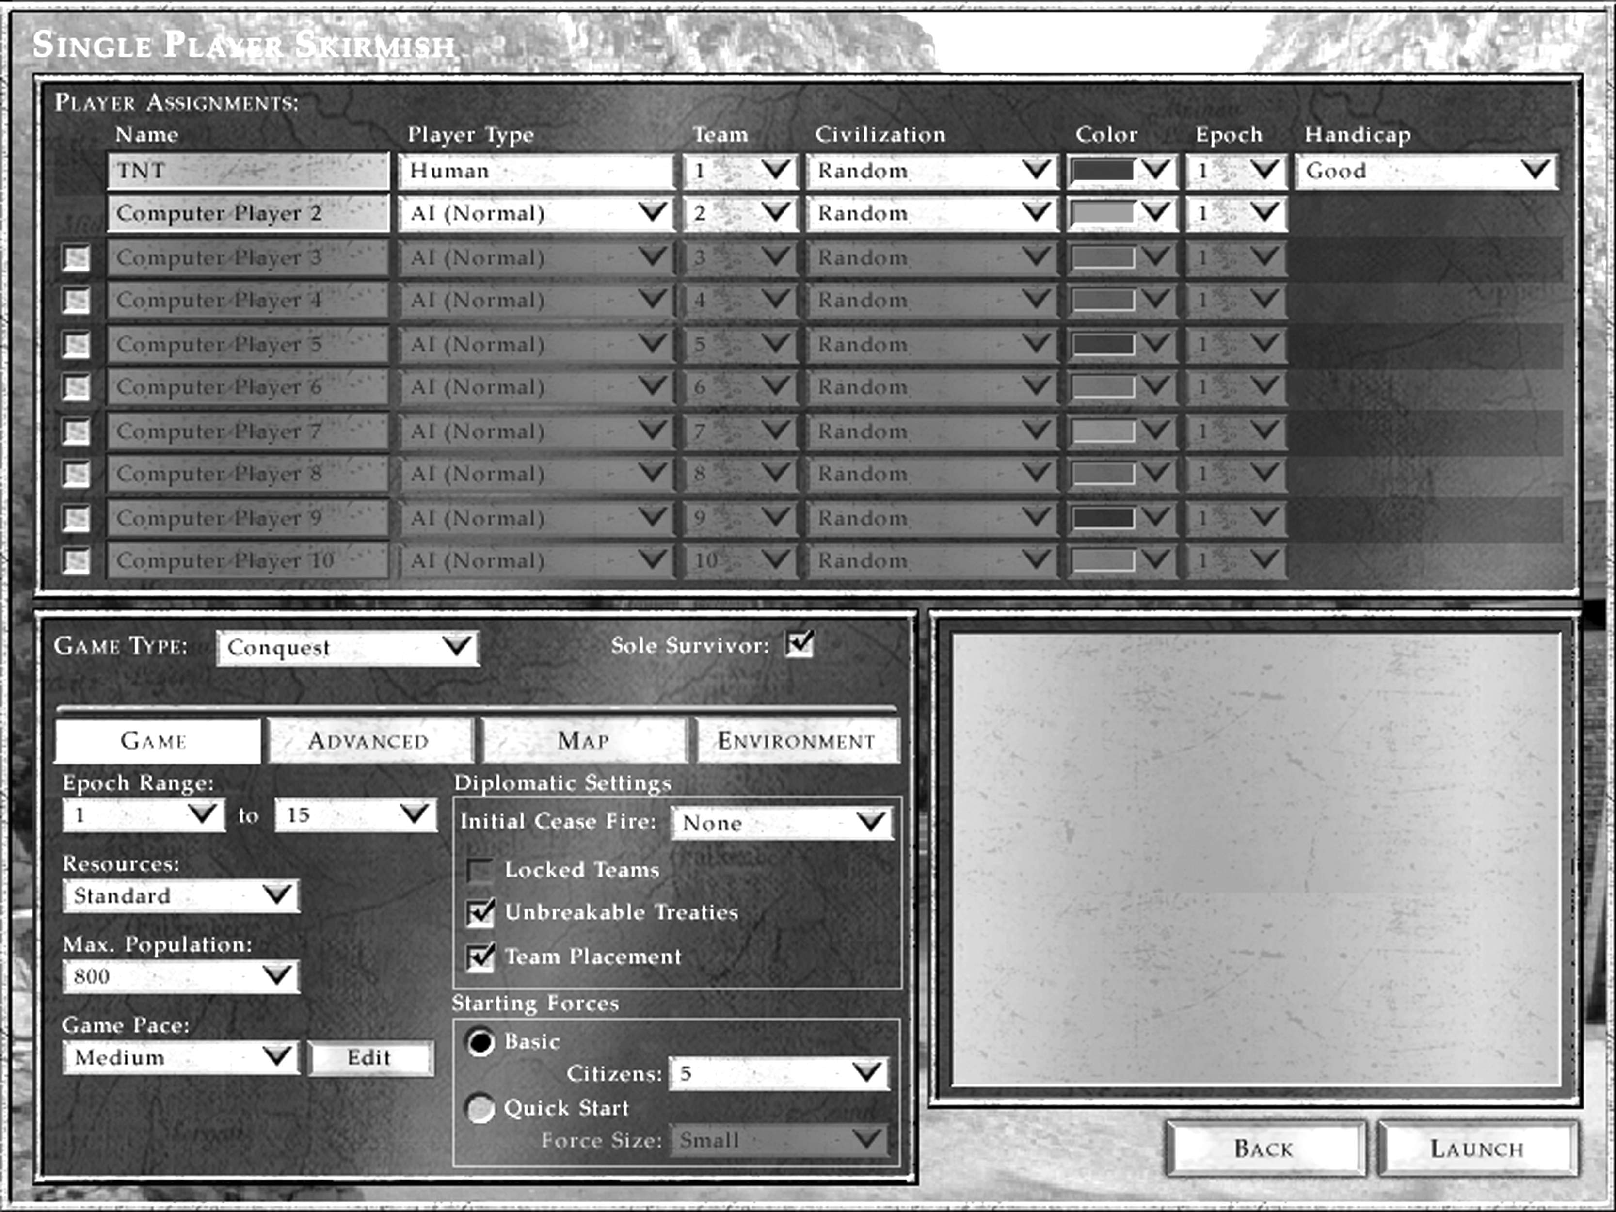Select the Basic starting forces option
This screenshot has width=1616, height=1212.
pos(480,1042)
